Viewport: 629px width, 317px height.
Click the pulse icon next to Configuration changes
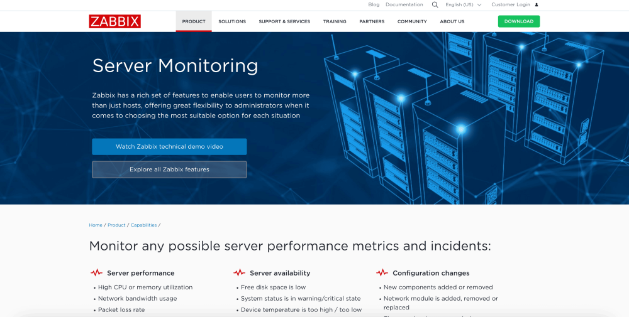click(x=382, y=273)
